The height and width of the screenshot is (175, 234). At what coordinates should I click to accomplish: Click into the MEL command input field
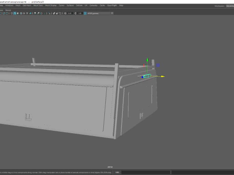pyautogui.click(x=146, y=173)
